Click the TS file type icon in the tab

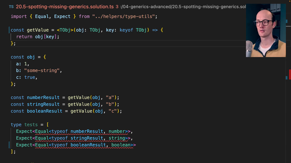pos(11,6)
